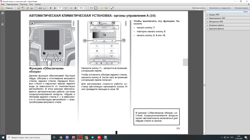Screen dimensions: 250x140
Task: Open the Справка menu
Action: [x=38, y=4]
